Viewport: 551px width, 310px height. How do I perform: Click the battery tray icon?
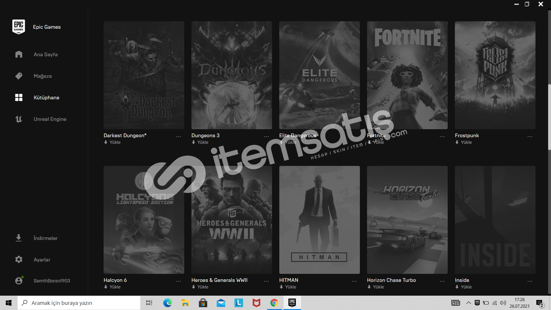pyautogui.click(x=486, y=303)
